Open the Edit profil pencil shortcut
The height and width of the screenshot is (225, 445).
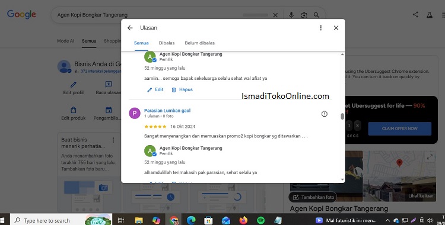point(73,88)
